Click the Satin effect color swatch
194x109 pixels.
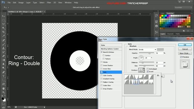160,50
